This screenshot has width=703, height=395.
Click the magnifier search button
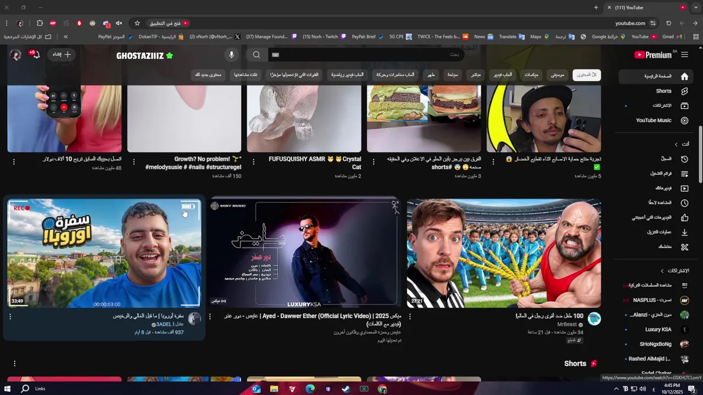(x=256, y=55)
